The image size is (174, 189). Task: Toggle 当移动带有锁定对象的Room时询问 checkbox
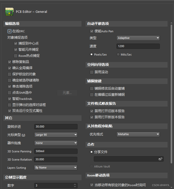92,185
